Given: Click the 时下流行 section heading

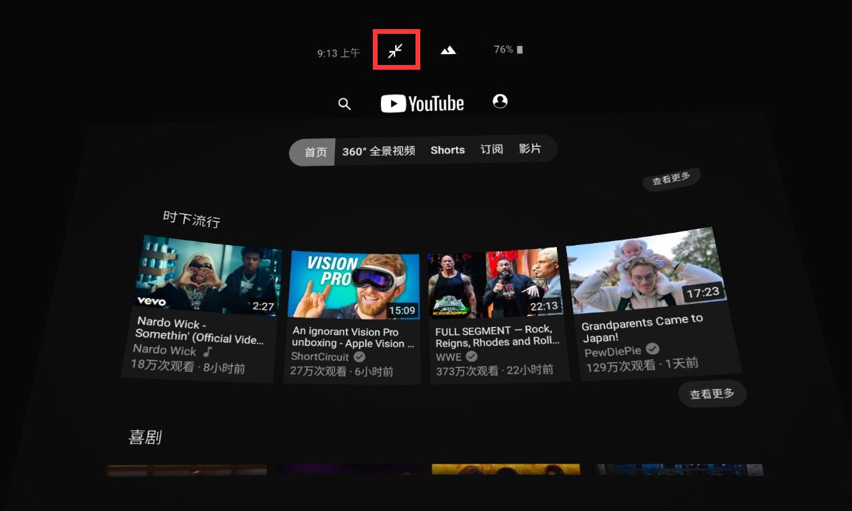Looking at the screenshot, I should (x=192, y=219).
